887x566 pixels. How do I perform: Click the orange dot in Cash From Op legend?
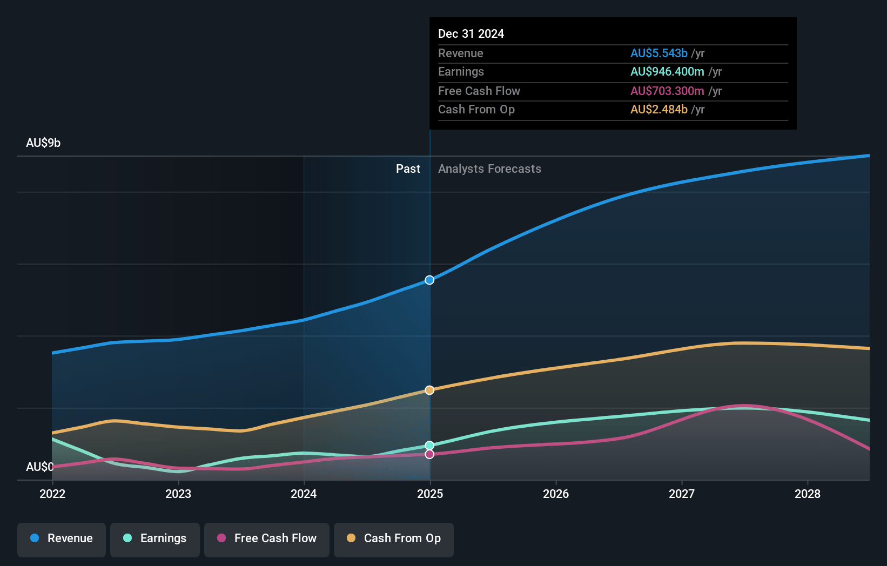point(351,538)
